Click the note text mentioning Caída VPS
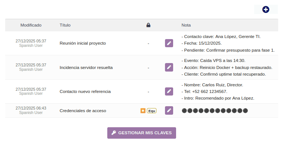Screen dimensions: 283x149 [213, 60]
